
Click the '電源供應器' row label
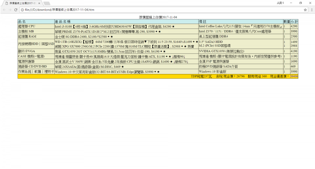26,61
